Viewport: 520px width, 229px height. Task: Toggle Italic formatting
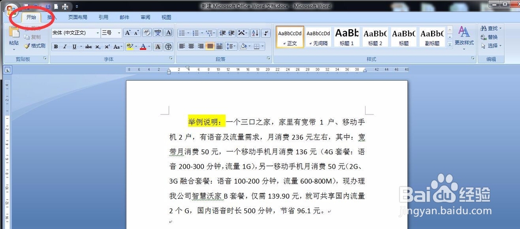(x=65, y=47)
